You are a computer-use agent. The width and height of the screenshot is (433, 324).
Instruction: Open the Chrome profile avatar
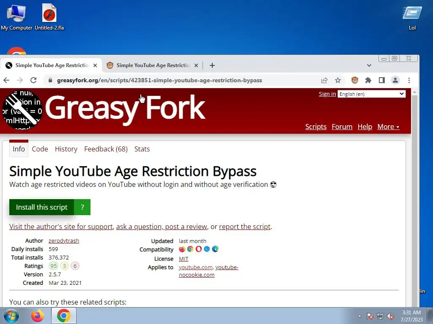tap(395, 80)
